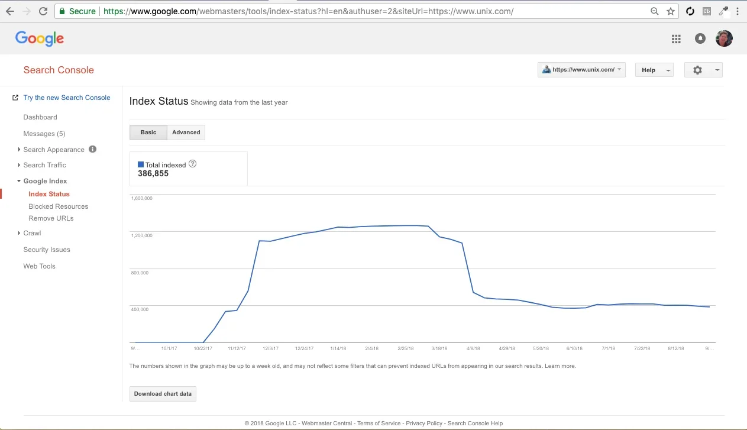Click the Download chart data button

click(163, 394)
